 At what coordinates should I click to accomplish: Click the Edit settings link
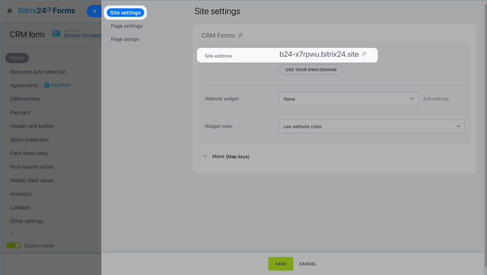point(436,99)
